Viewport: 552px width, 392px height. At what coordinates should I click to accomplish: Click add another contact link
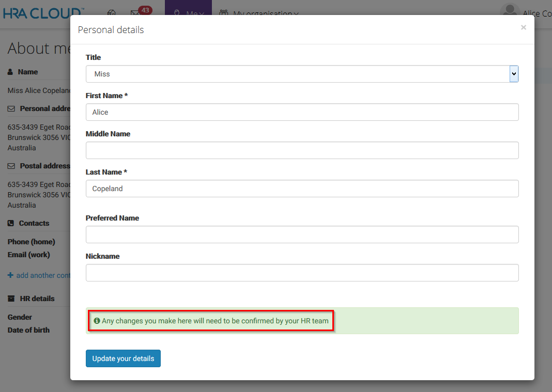(39, 275)
